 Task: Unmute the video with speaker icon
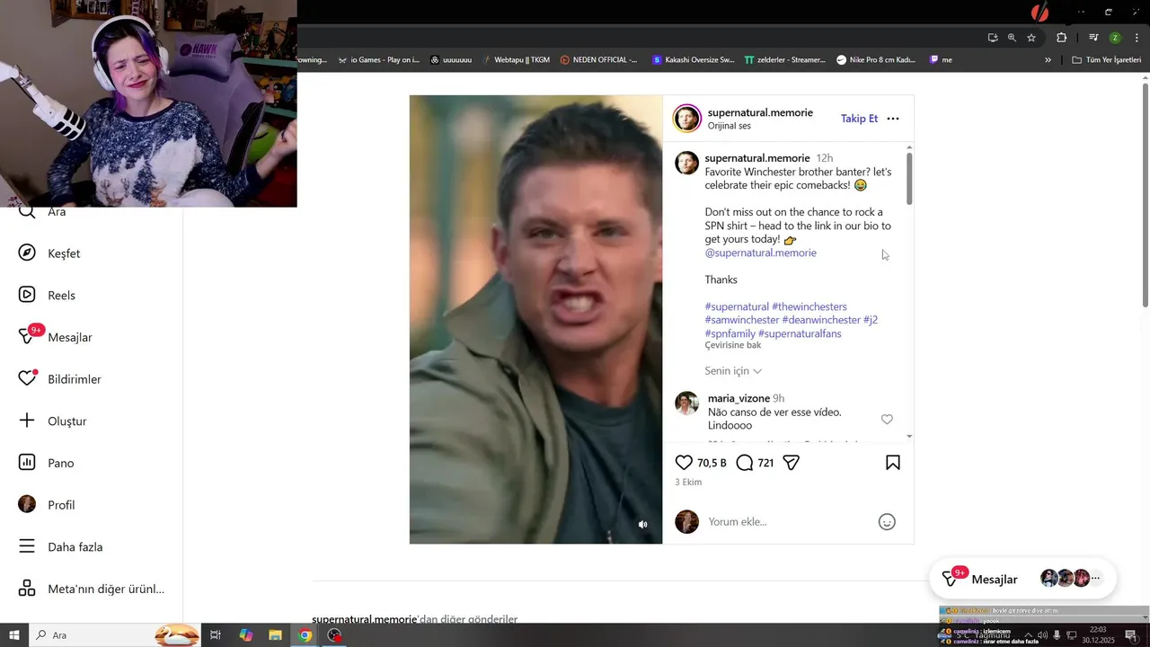point(642,525)
